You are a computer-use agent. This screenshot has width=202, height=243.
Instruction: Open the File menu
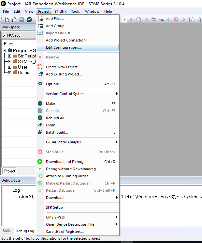(x=6, y=11)
